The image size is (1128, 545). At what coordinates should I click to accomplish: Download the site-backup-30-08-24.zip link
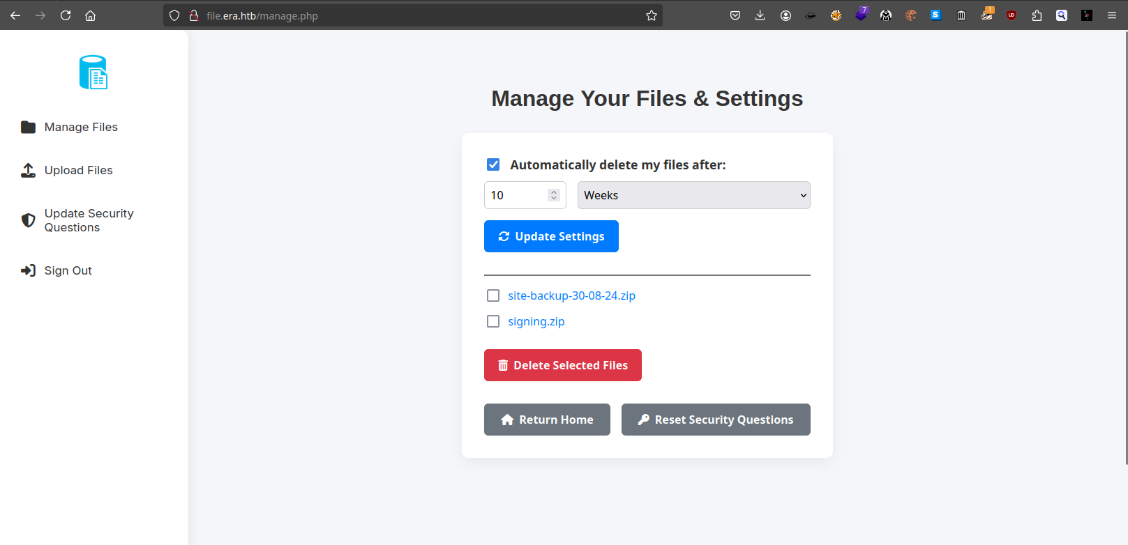[571, 295]
